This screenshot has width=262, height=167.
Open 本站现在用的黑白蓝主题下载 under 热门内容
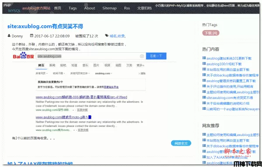click(228, 70)
